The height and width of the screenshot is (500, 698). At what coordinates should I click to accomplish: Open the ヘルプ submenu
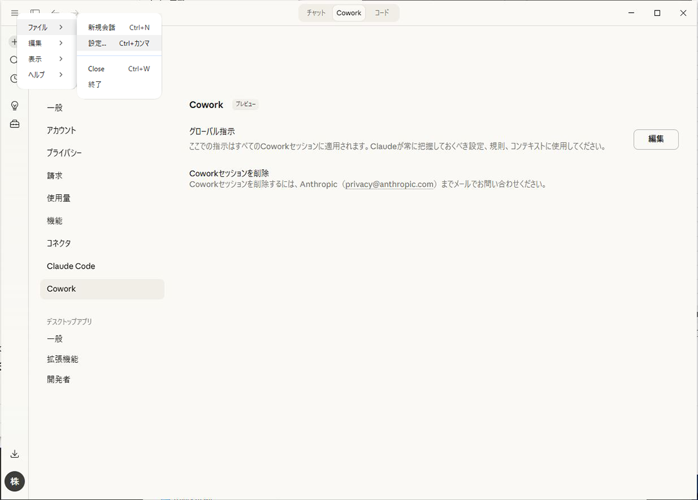(45, 74)
